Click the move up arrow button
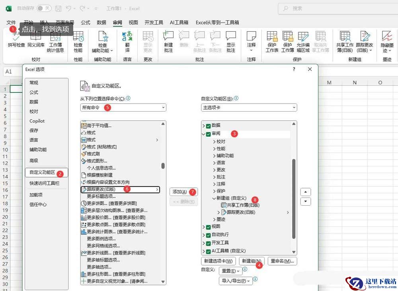The image size is (398, 291). (305, 192)
